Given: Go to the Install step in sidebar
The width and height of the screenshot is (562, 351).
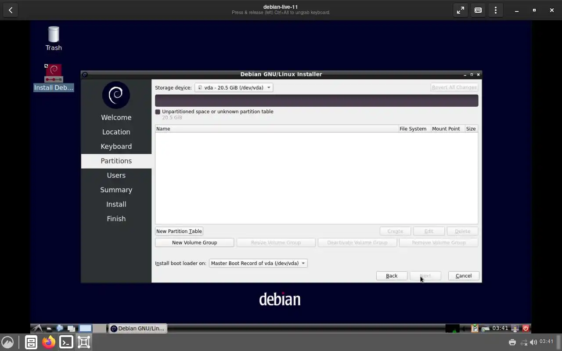Looking at the screenshot, I should click(116, 204).
